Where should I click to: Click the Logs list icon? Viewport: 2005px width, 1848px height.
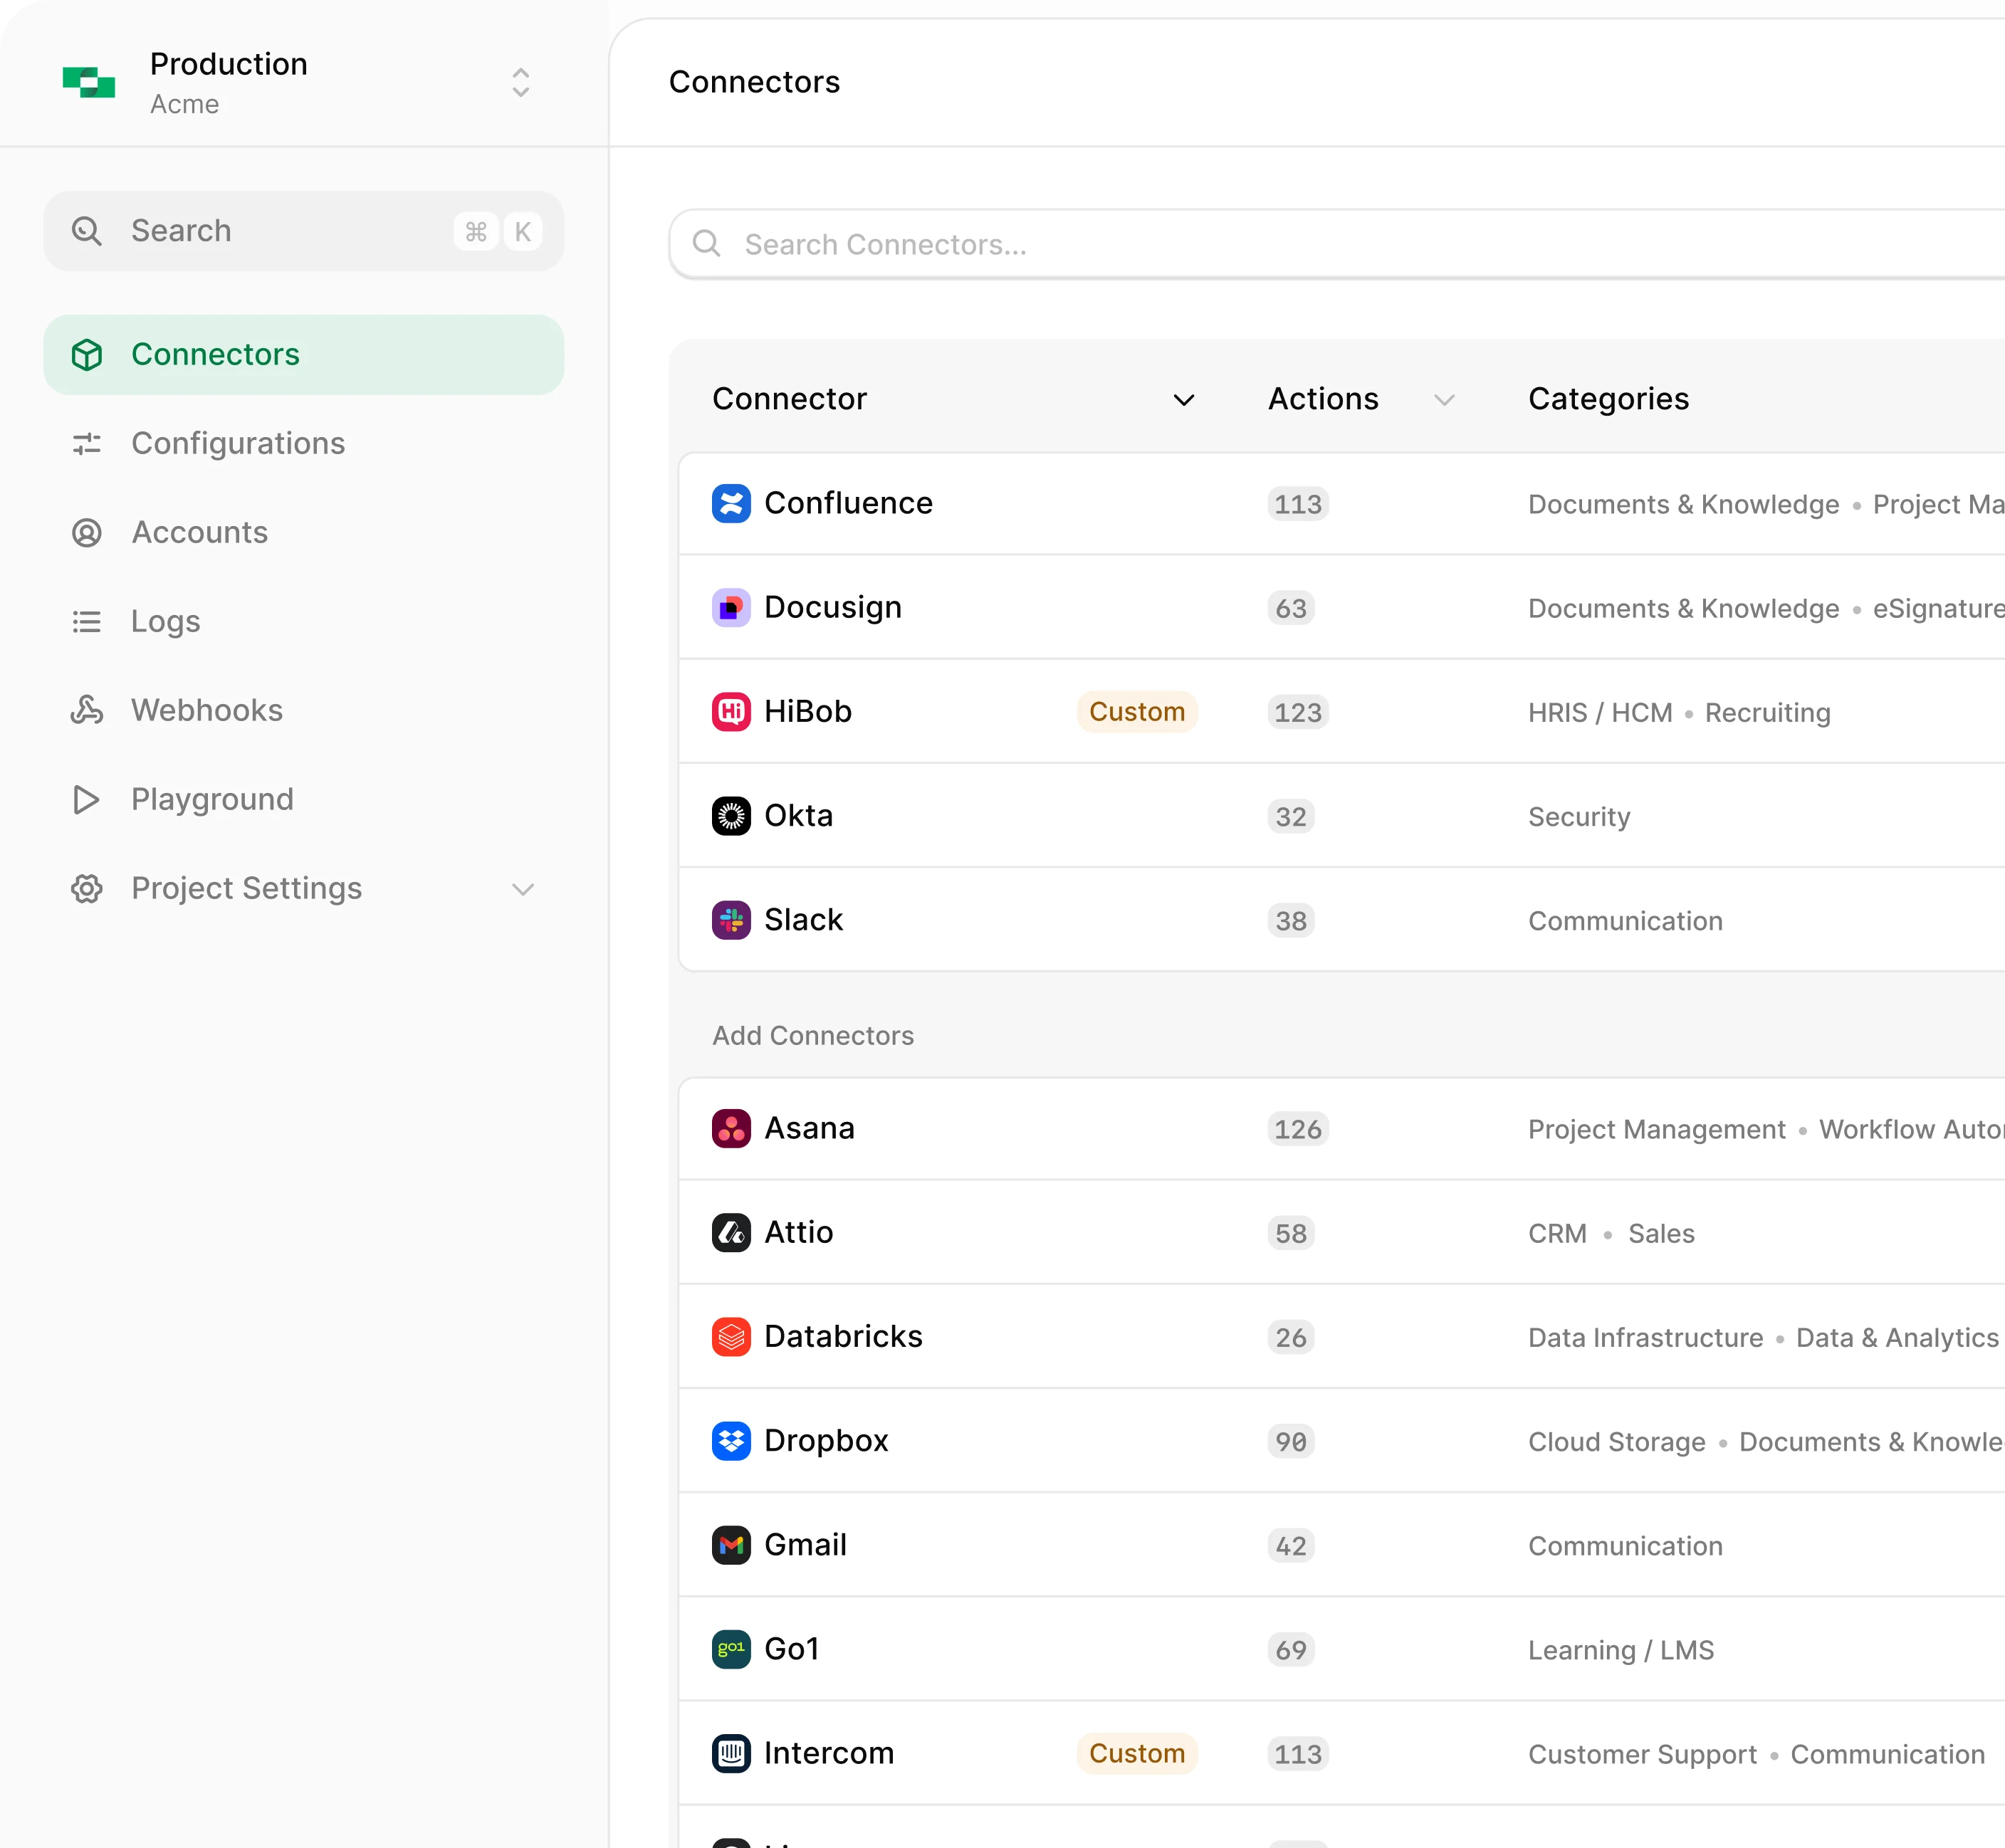coord(87,622)
